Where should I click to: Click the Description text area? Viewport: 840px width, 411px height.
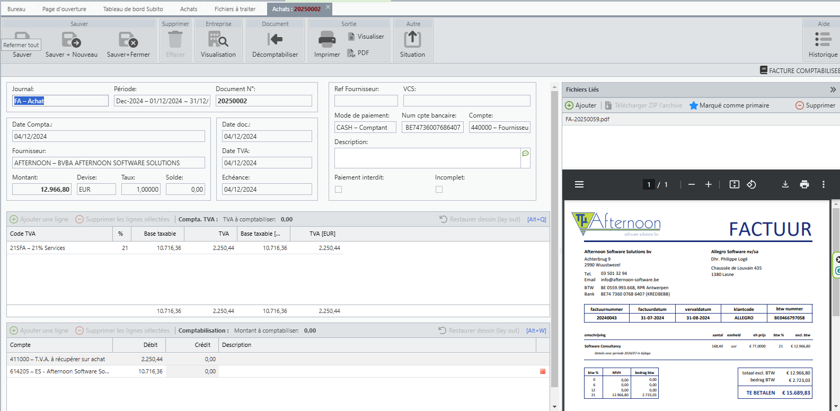[427, 158]
